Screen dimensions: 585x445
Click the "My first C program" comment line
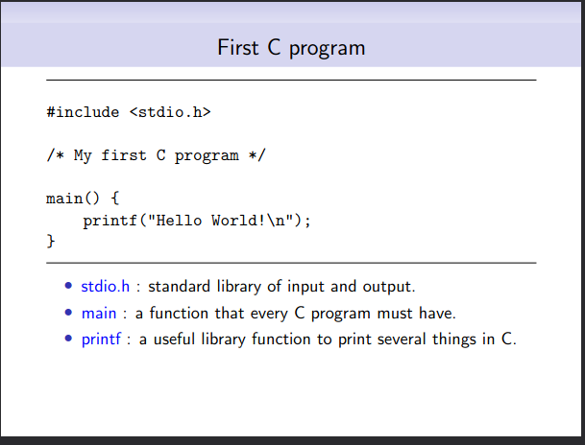click(156, 155)
